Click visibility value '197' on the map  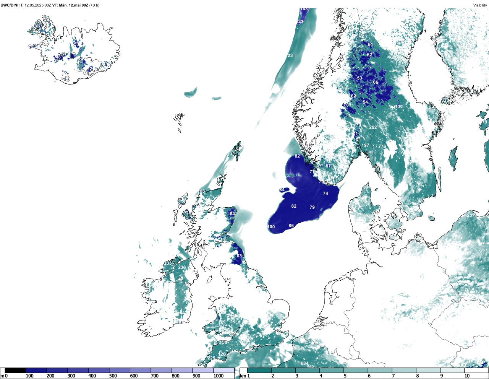[x=366, y=145]
